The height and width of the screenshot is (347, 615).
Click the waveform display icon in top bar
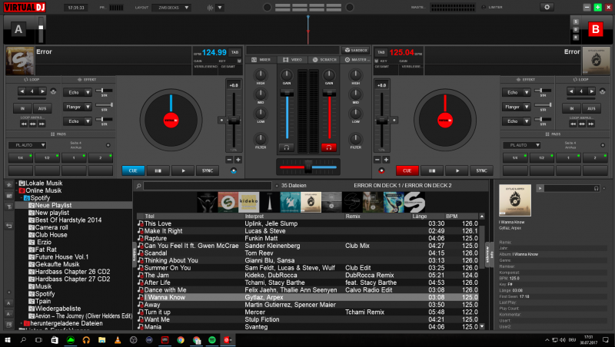(x=211, y=8)
